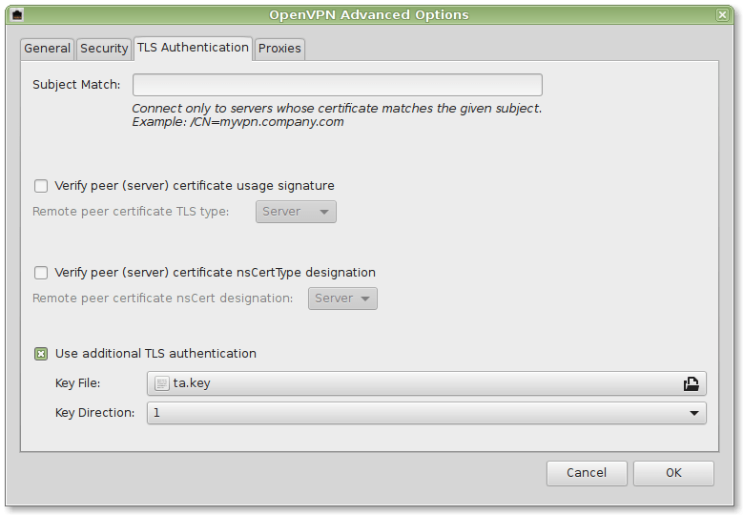Click the ta.key file document icon
This screenshot has width=743, height=515.
click(162, 383)
